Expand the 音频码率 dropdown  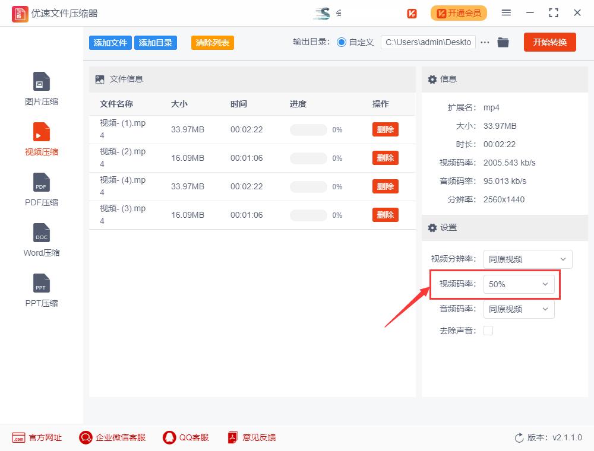click(519, 309)
